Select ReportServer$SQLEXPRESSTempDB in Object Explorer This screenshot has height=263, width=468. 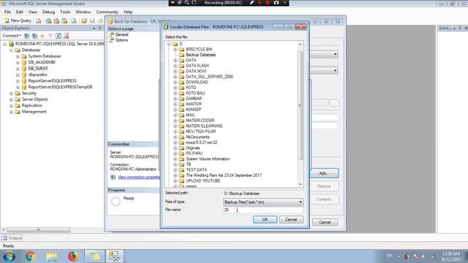pos(60,87)
